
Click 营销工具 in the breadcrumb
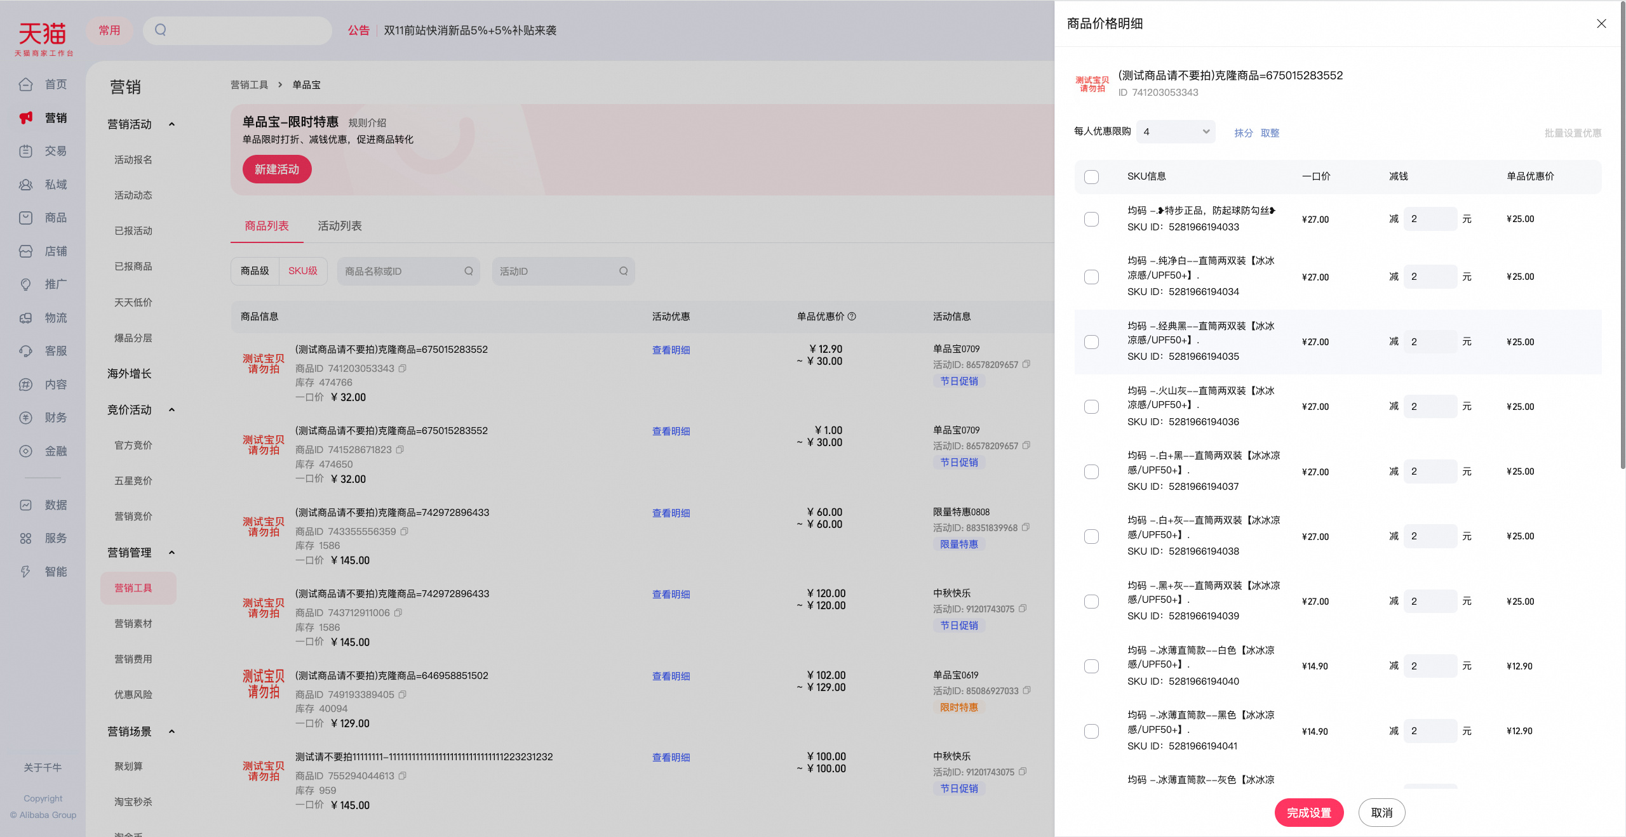click(x=250, y=85)
